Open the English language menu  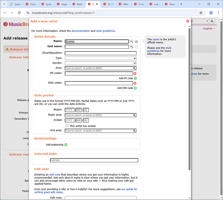coord(209,28)
